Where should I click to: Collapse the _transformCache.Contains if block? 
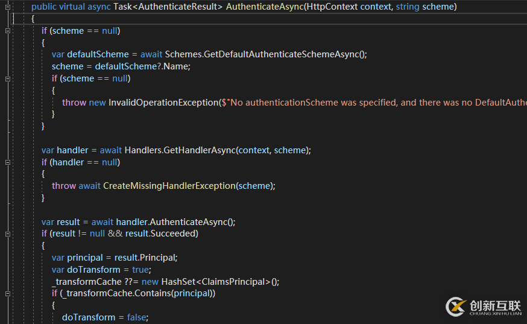[x=8, y=293]
